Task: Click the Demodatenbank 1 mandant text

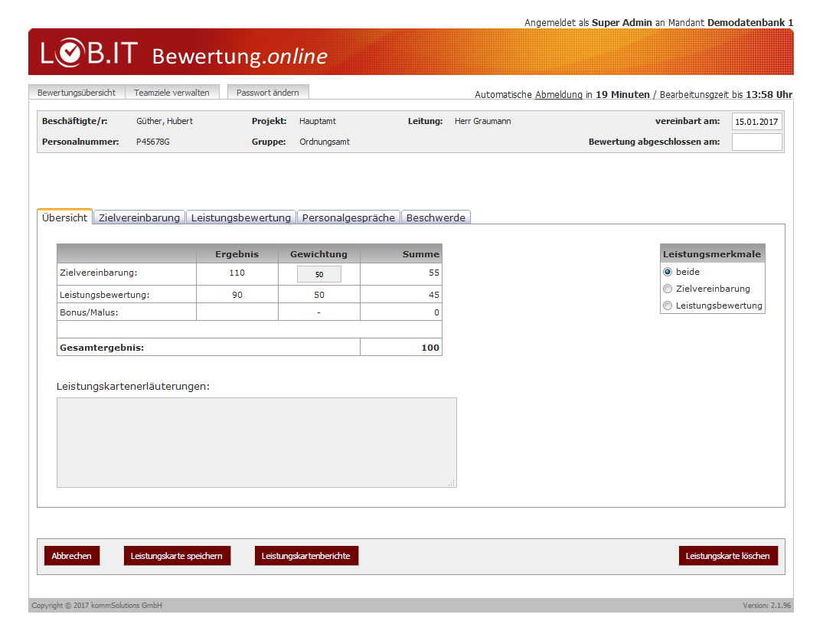Action: tap(750, 22)
